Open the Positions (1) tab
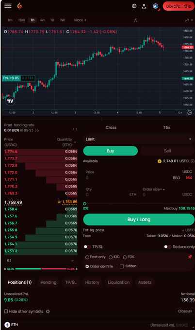The image size is (195, 330). point(19,282)
